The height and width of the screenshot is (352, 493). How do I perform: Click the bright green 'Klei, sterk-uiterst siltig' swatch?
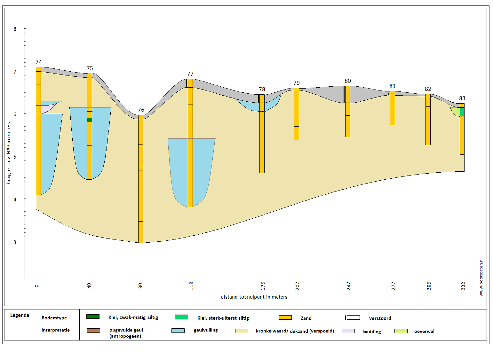181,317
